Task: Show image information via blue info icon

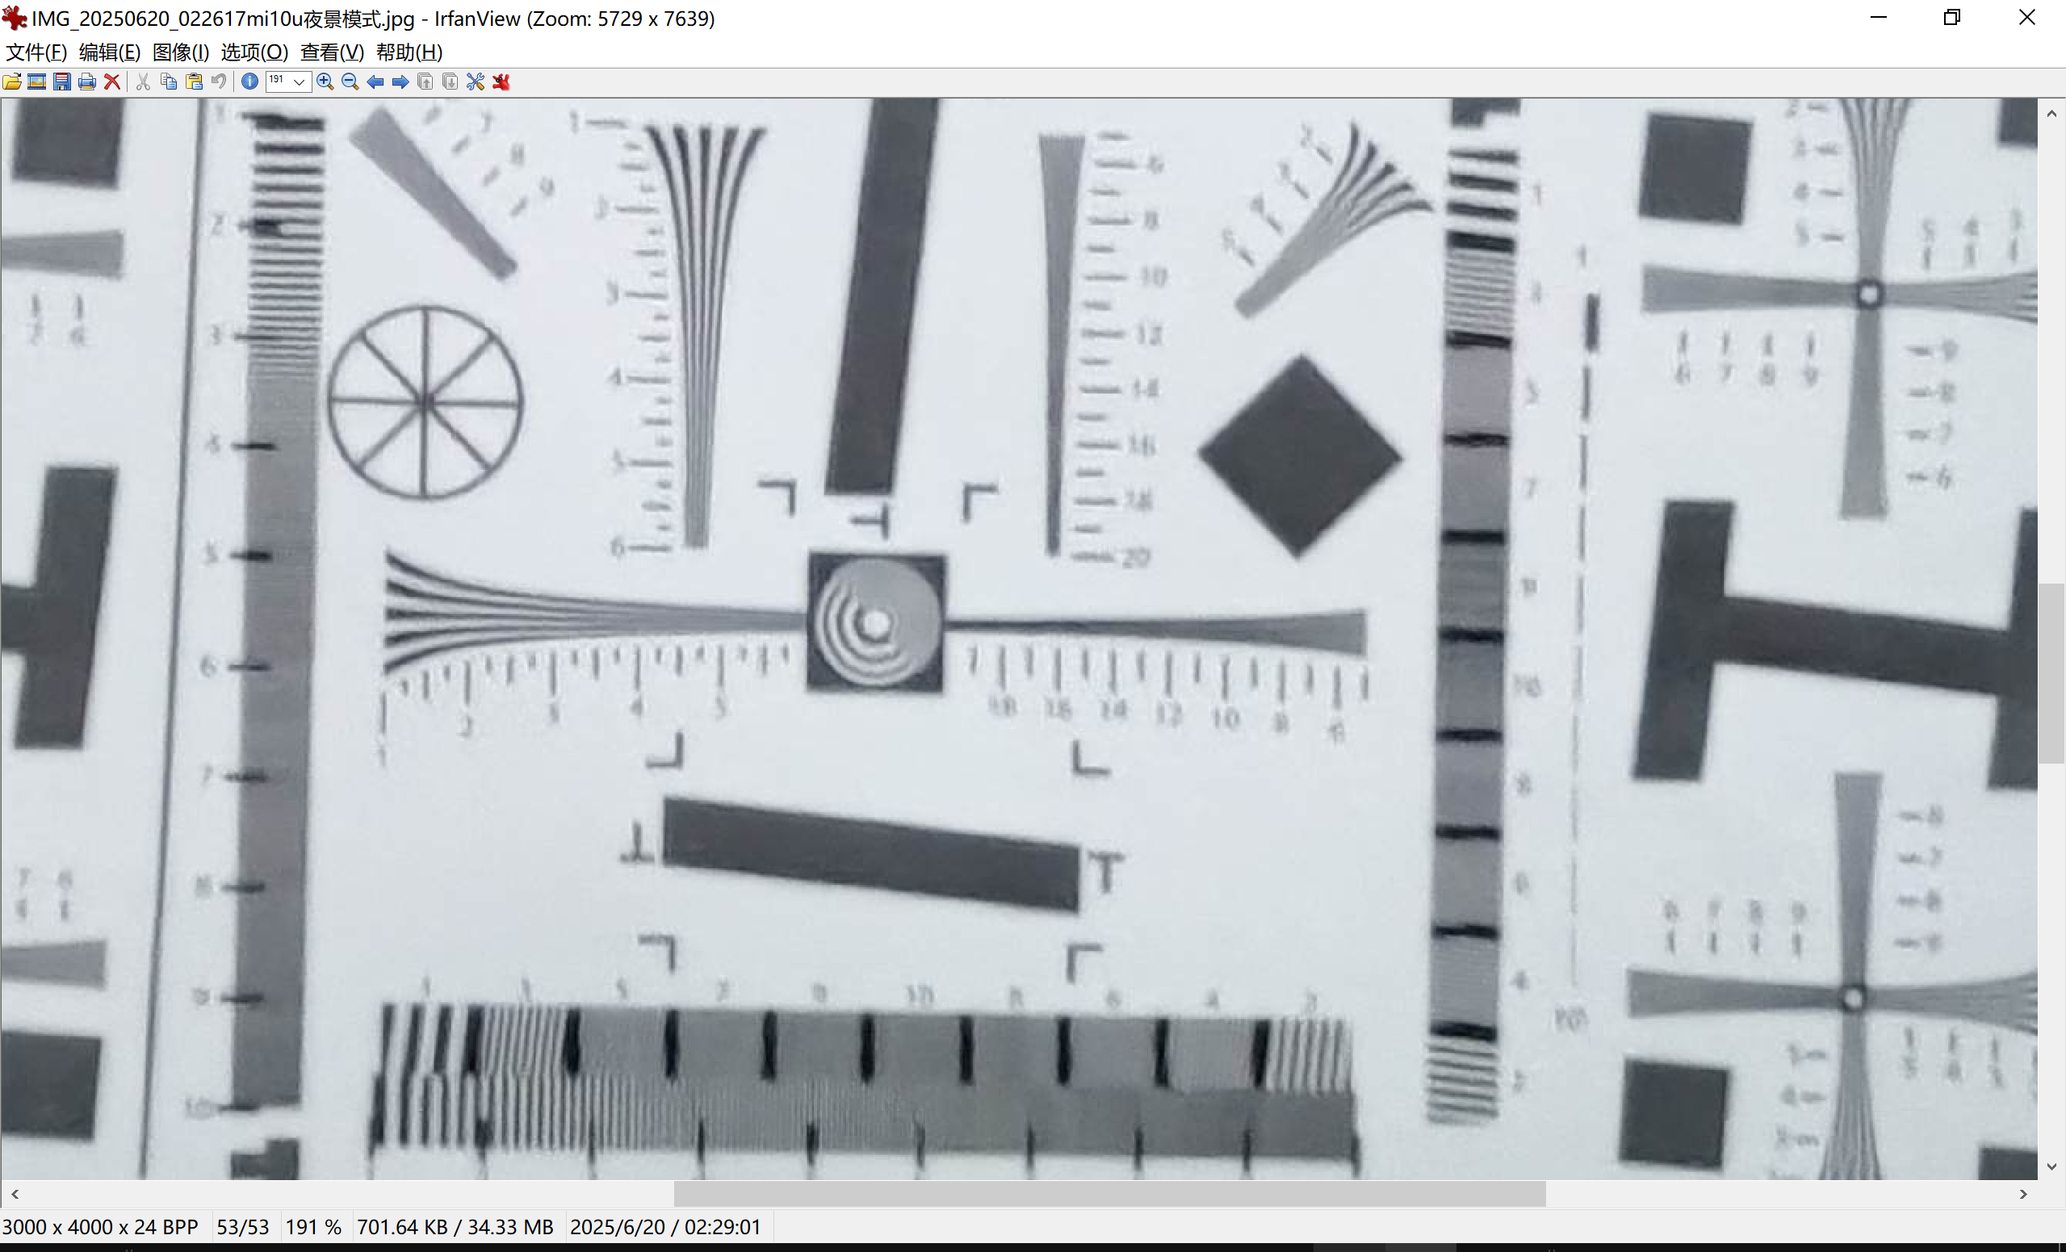Action: 249,82
